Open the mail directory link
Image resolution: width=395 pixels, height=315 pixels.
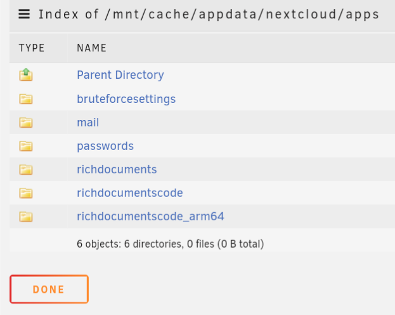point(88,123)
